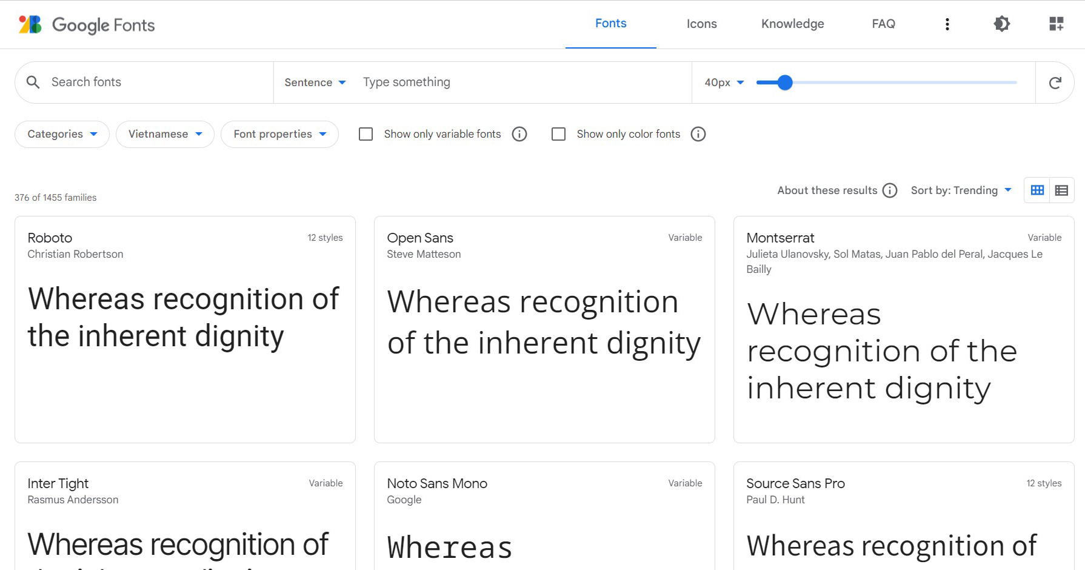Click the search magnifier icon
This screenshot has height=570, width=1085.
(33, 82)
